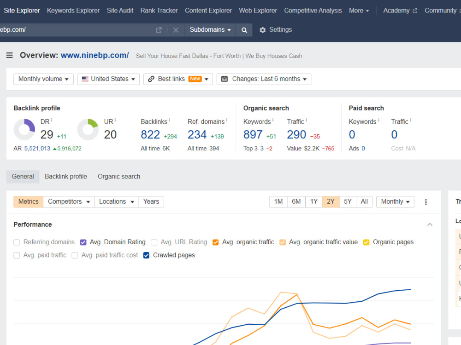The height and width of the screenshot is (345, 461).
Task: Open the hamburger sidebar menu icon
Action: pyautogui.click(x=9, y=55)
